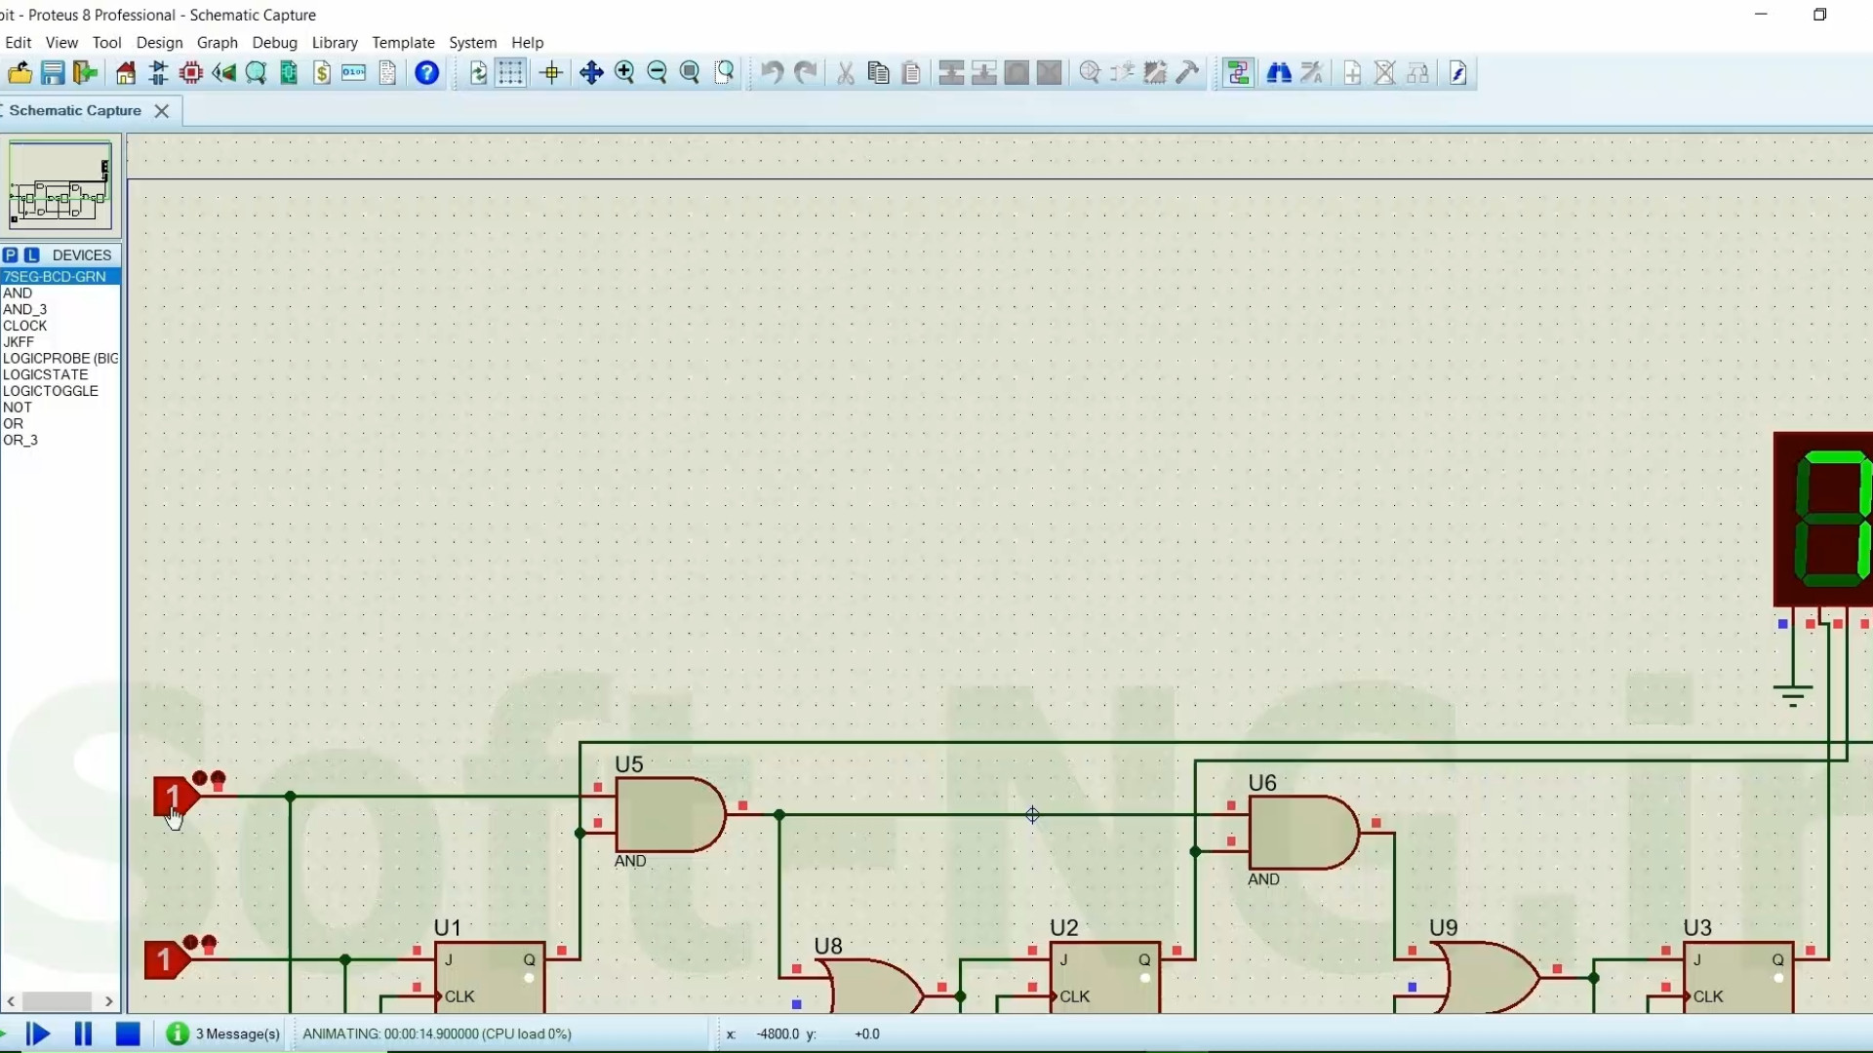The image size is (1873, 1053).
Task: Click the Save Project disk icon
Action: (x=53, y=73)
